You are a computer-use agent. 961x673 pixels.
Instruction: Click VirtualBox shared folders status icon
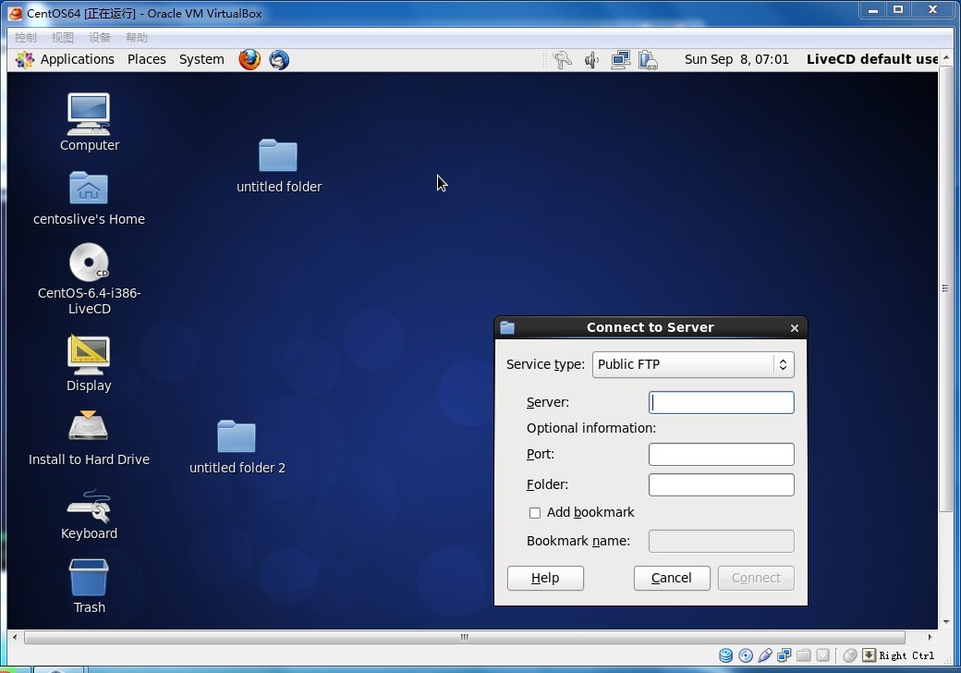(804, 655)
